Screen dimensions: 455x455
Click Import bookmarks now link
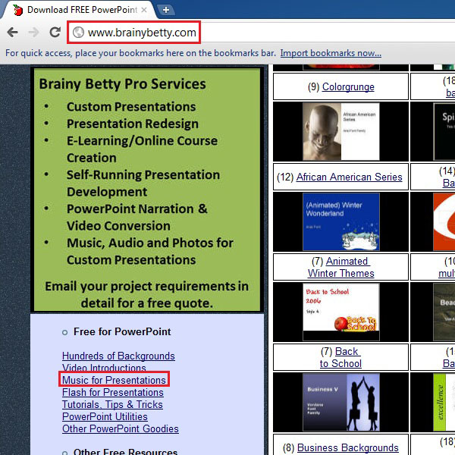point(331,53)
